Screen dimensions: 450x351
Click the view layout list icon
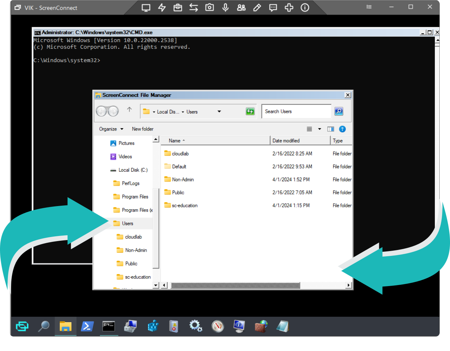point(309,129)
